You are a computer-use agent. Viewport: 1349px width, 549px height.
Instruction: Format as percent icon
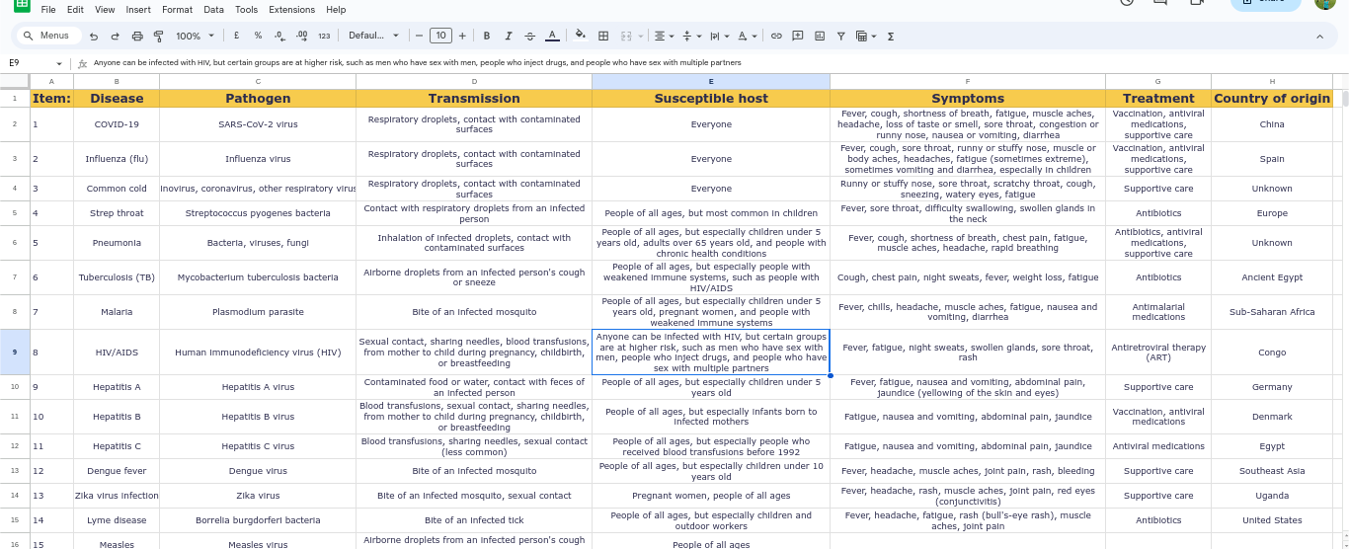pos(258,36)
